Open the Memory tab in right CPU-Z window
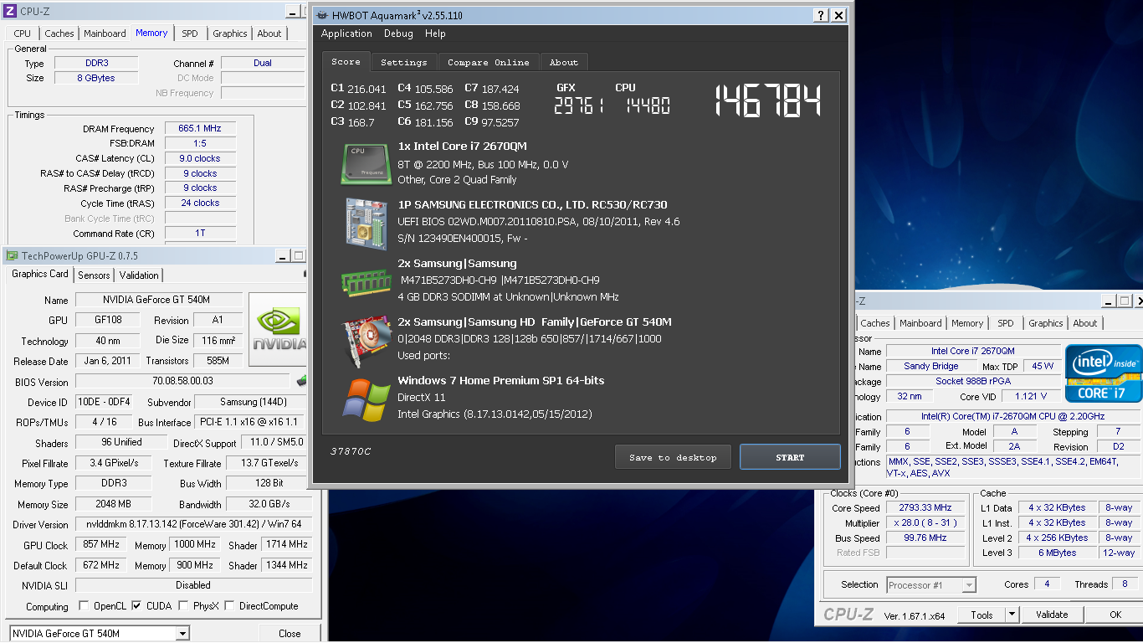Image resolution: width=1143 pixels, height=643 pixels. pos(966,323)
